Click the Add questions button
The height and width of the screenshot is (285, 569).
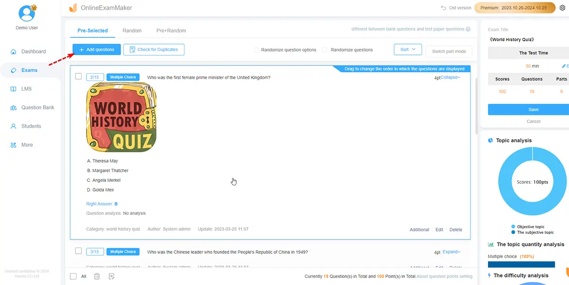[97, 50]
